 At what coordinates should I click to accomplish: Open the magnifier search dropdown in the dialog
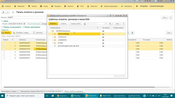pos(111,24)
